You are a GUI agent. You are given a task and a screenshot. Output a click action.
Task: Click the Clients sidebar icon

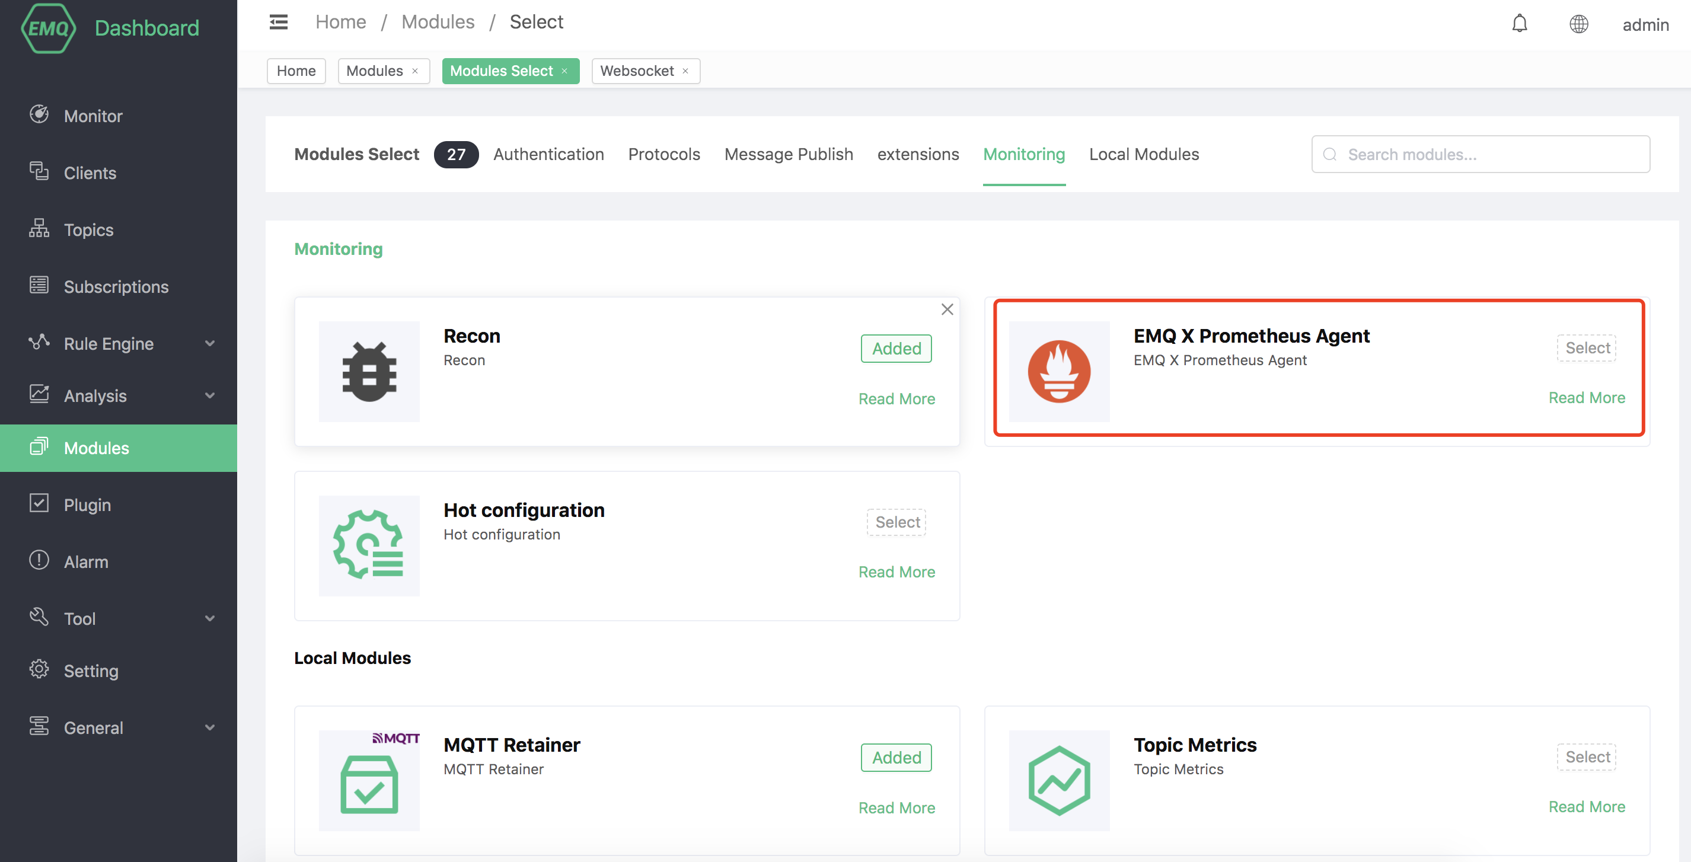pos(39,171)
